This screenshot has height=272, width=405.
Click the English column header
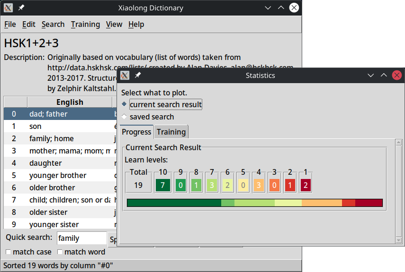(70, 102)
